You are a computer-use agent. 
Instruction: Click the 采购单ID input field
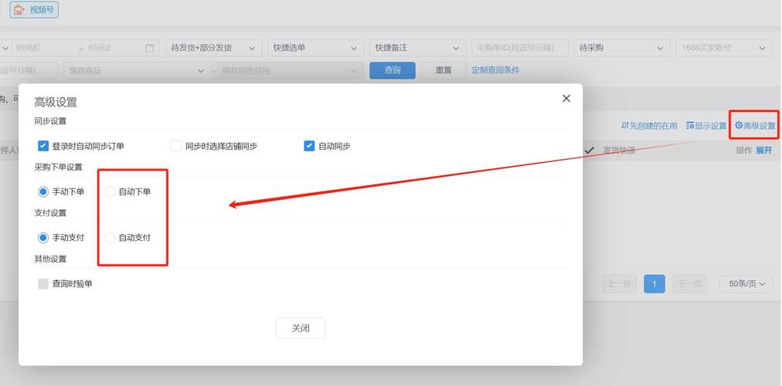519,48
